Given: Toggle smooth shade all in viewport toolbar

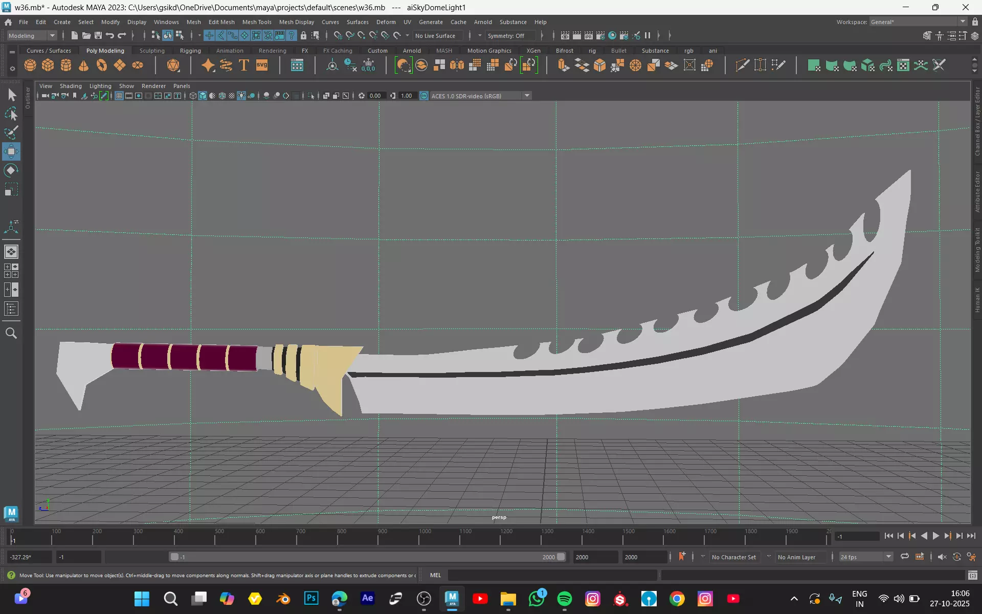Looking at the screenshot, I should 203,96.
